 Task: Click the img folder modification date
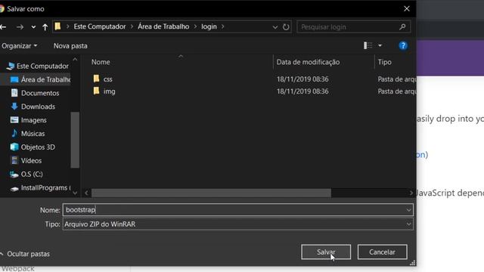pos(302,91)
